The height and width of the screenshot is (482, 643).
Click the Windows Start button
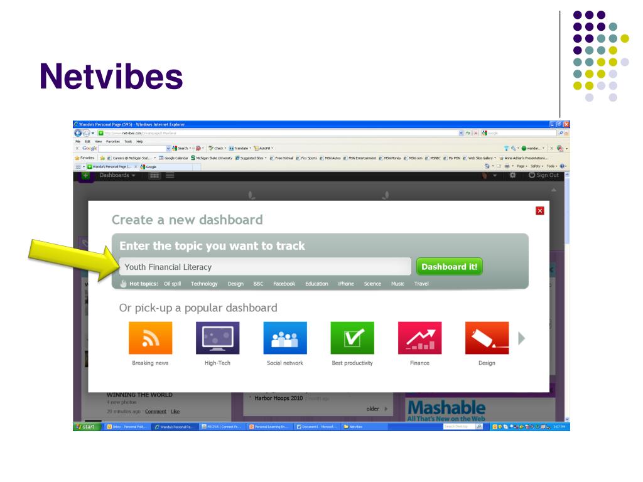pos(87,427)
